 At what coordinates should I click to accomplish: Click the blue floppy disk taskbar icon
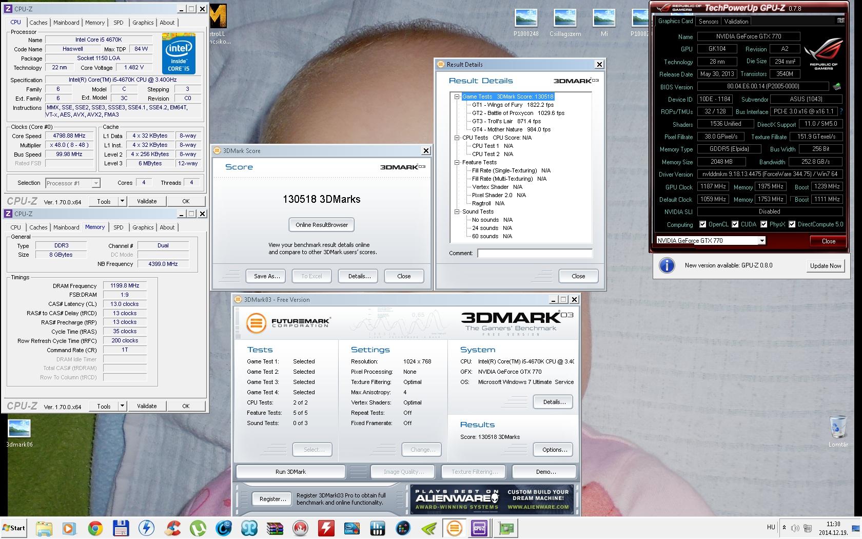pyautogui.click(x=121, y=528)
